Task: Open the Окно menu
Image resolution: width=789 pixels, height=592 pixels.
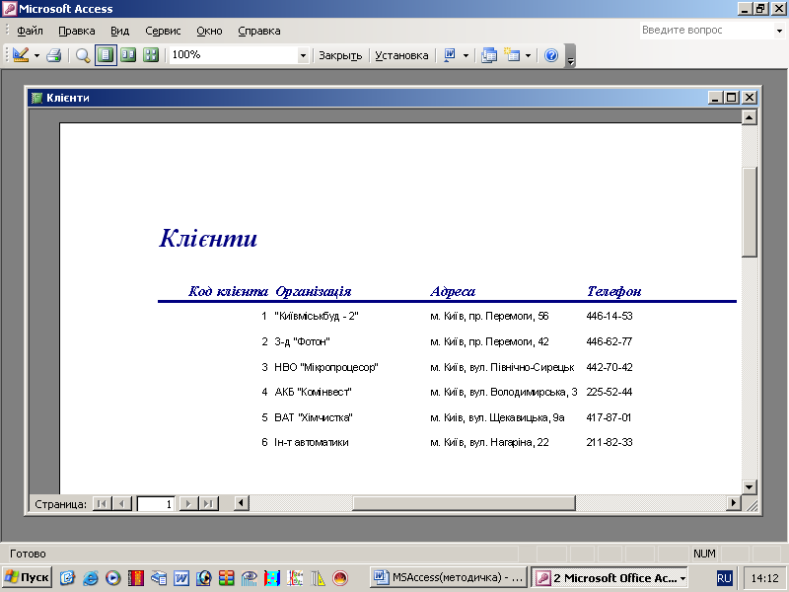Action: pyautogui.click(x=209, y=31)
